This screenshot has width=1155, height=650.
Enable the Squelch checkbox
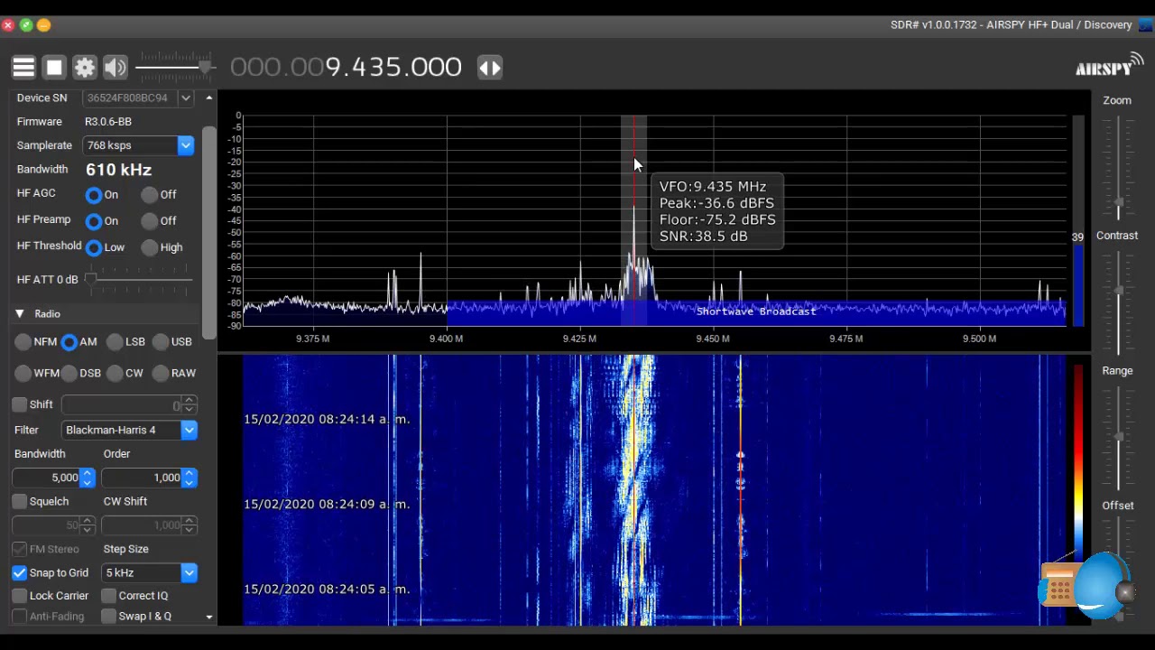point(20,501)
